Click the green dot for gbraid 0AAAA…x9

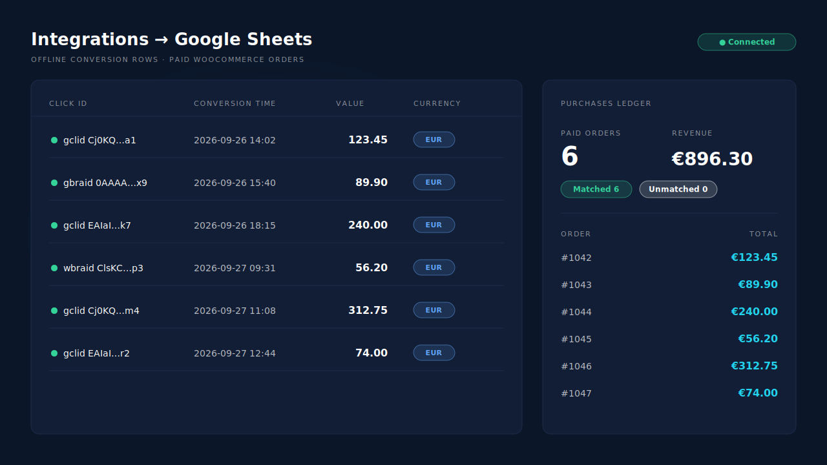(x=54, y=183)
